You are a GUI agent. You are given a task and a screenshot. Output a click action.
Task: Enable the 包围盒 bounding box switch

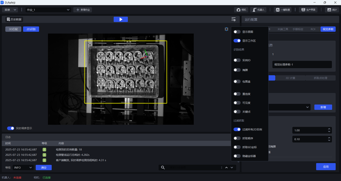pos(237,81)
